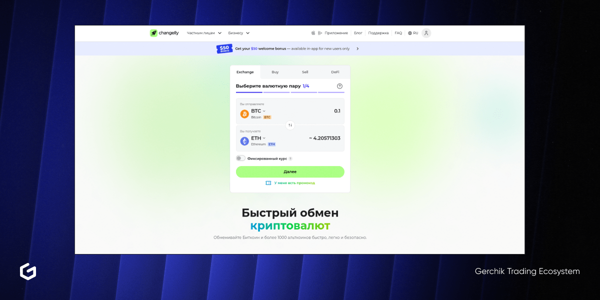Click the Выберите валютную пару heading

(268, 86)
